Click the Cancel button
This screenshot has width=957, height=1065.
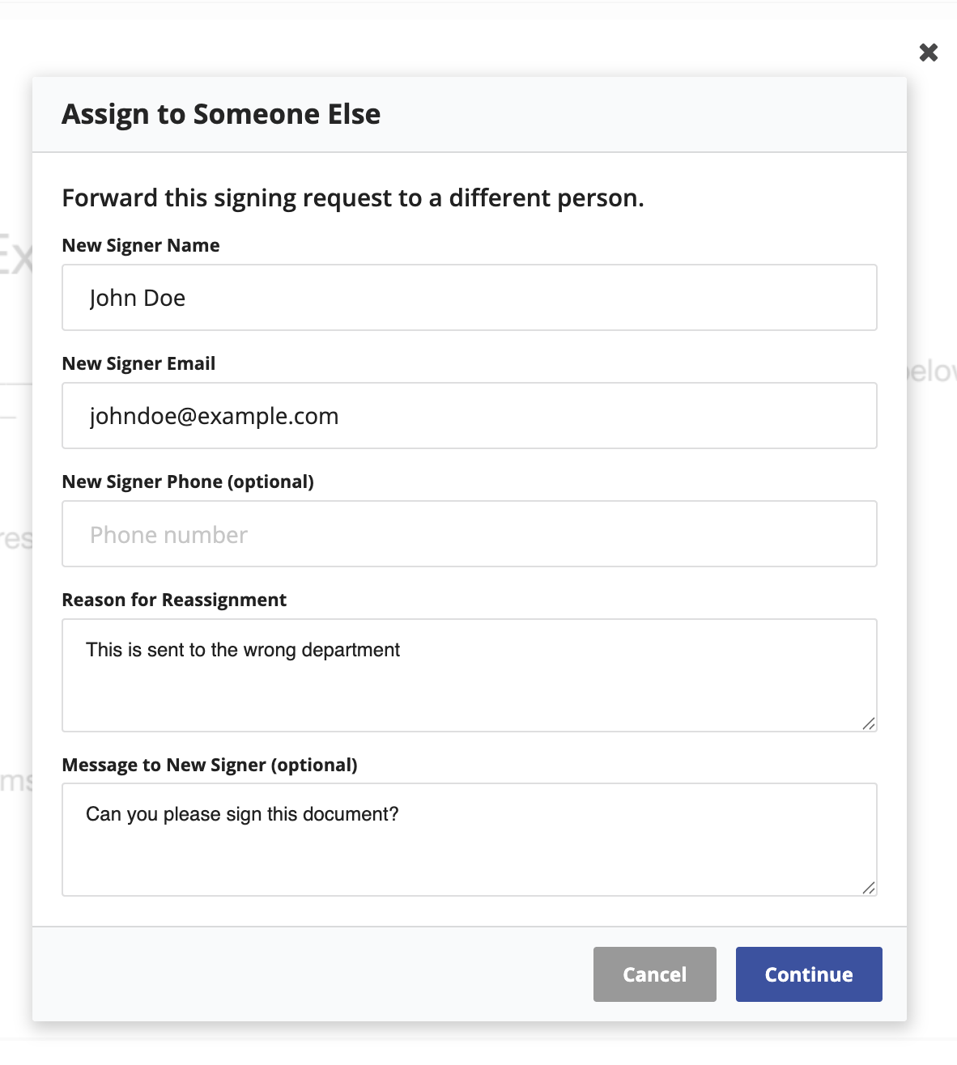coord(655,974)
